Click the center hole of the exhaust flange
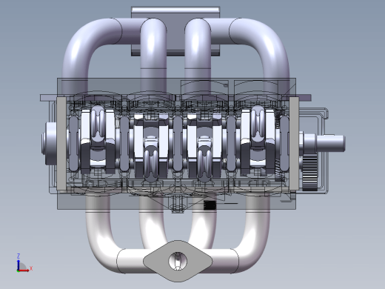385x289 pixels. [x=178, y=261]
